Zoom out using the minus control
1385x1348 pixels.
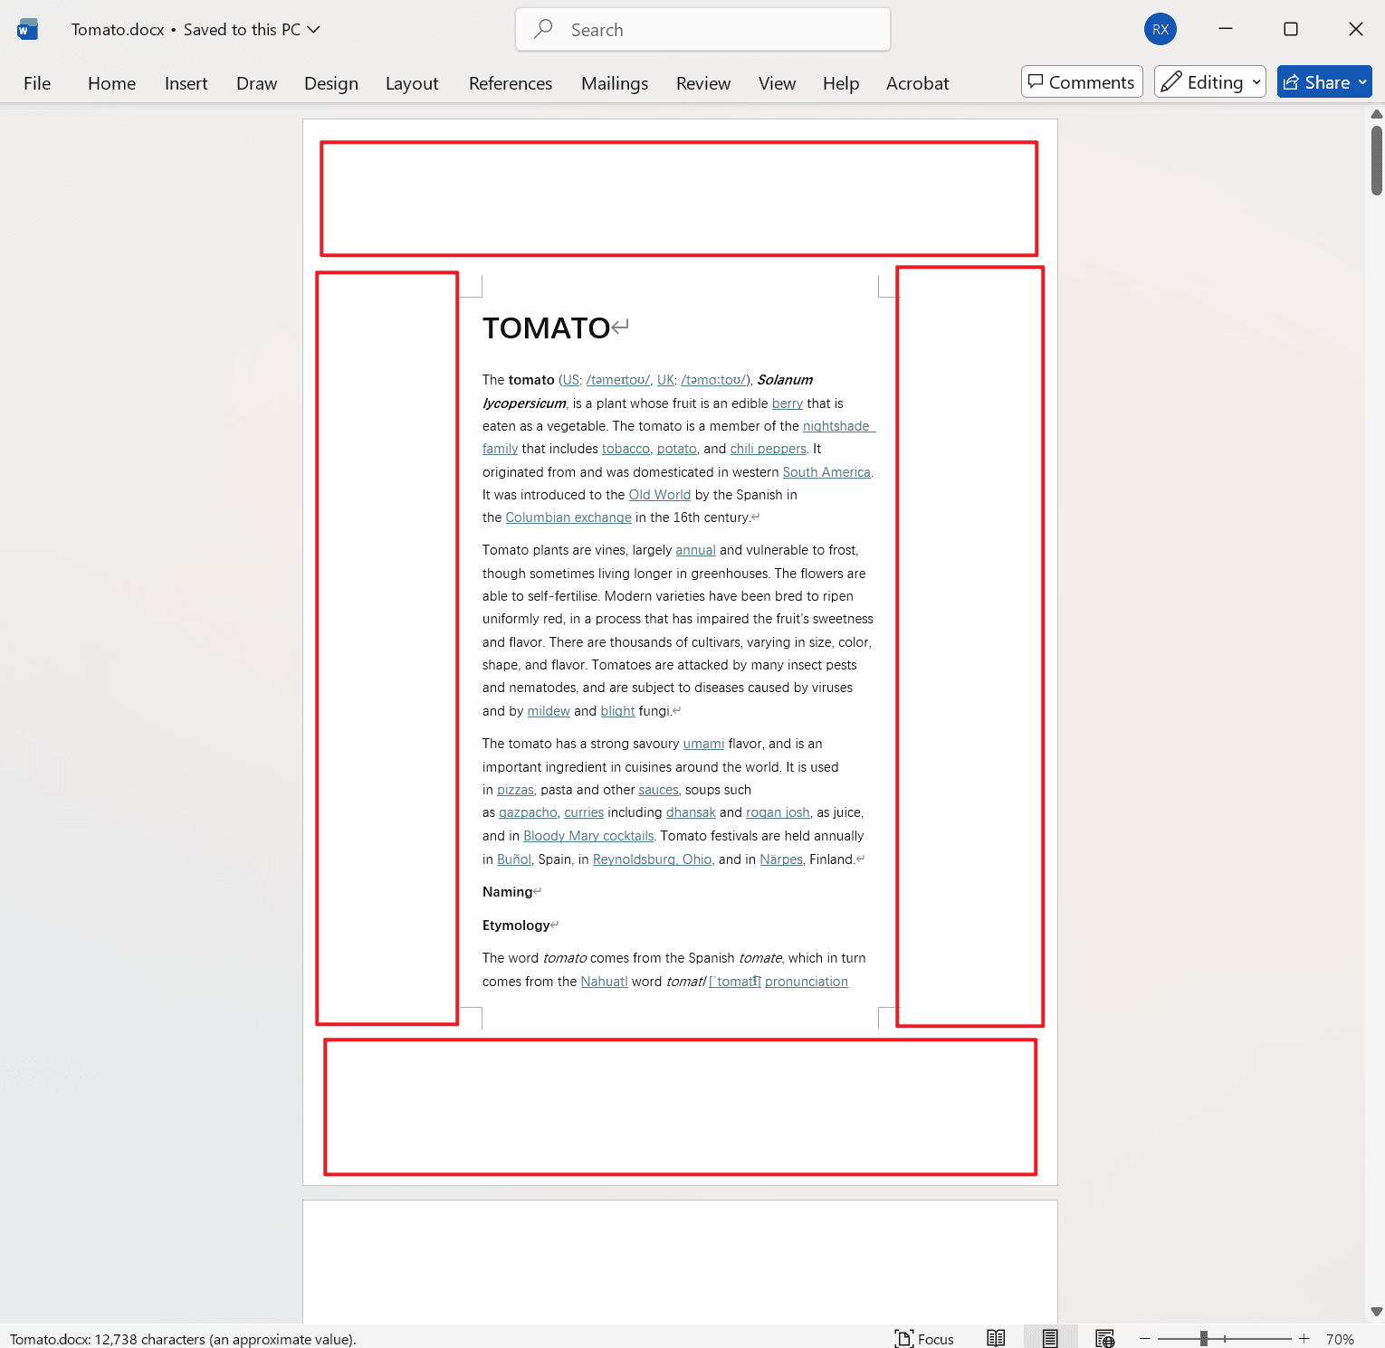1144,1338
